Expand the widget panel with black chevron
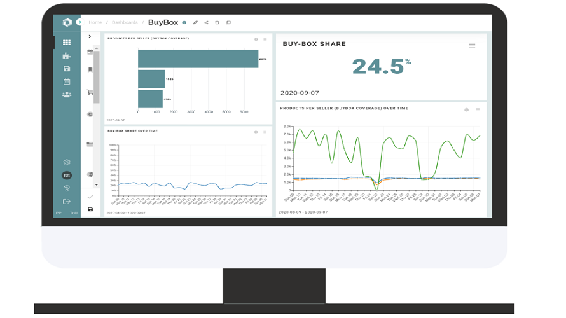Screen dimensions: 566x318 pyautogui.click(x=90, y=36)
